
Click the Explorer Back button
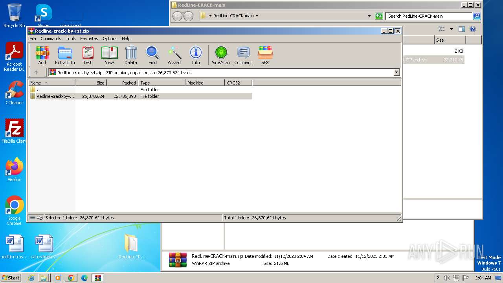coord(178,16)
